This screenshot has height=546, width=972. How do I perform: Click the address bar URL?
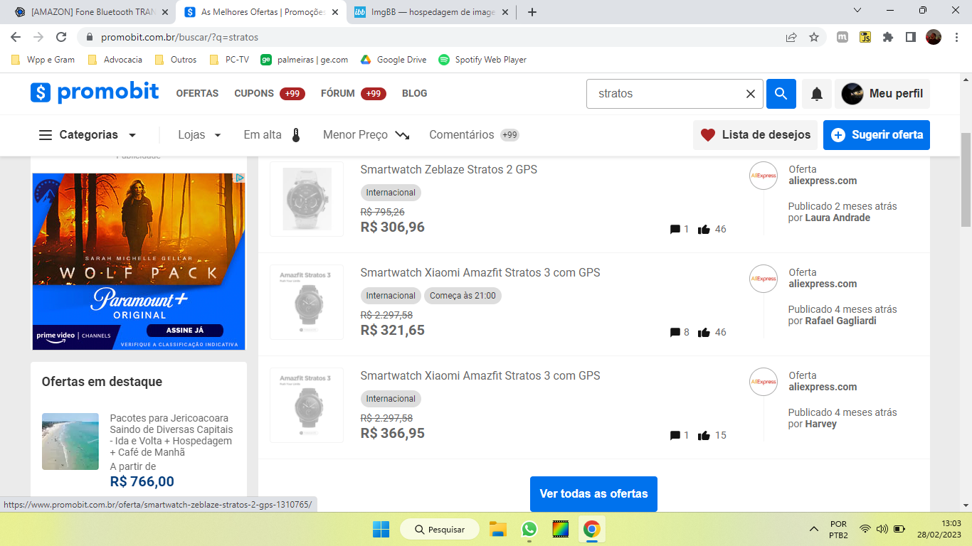180,37
